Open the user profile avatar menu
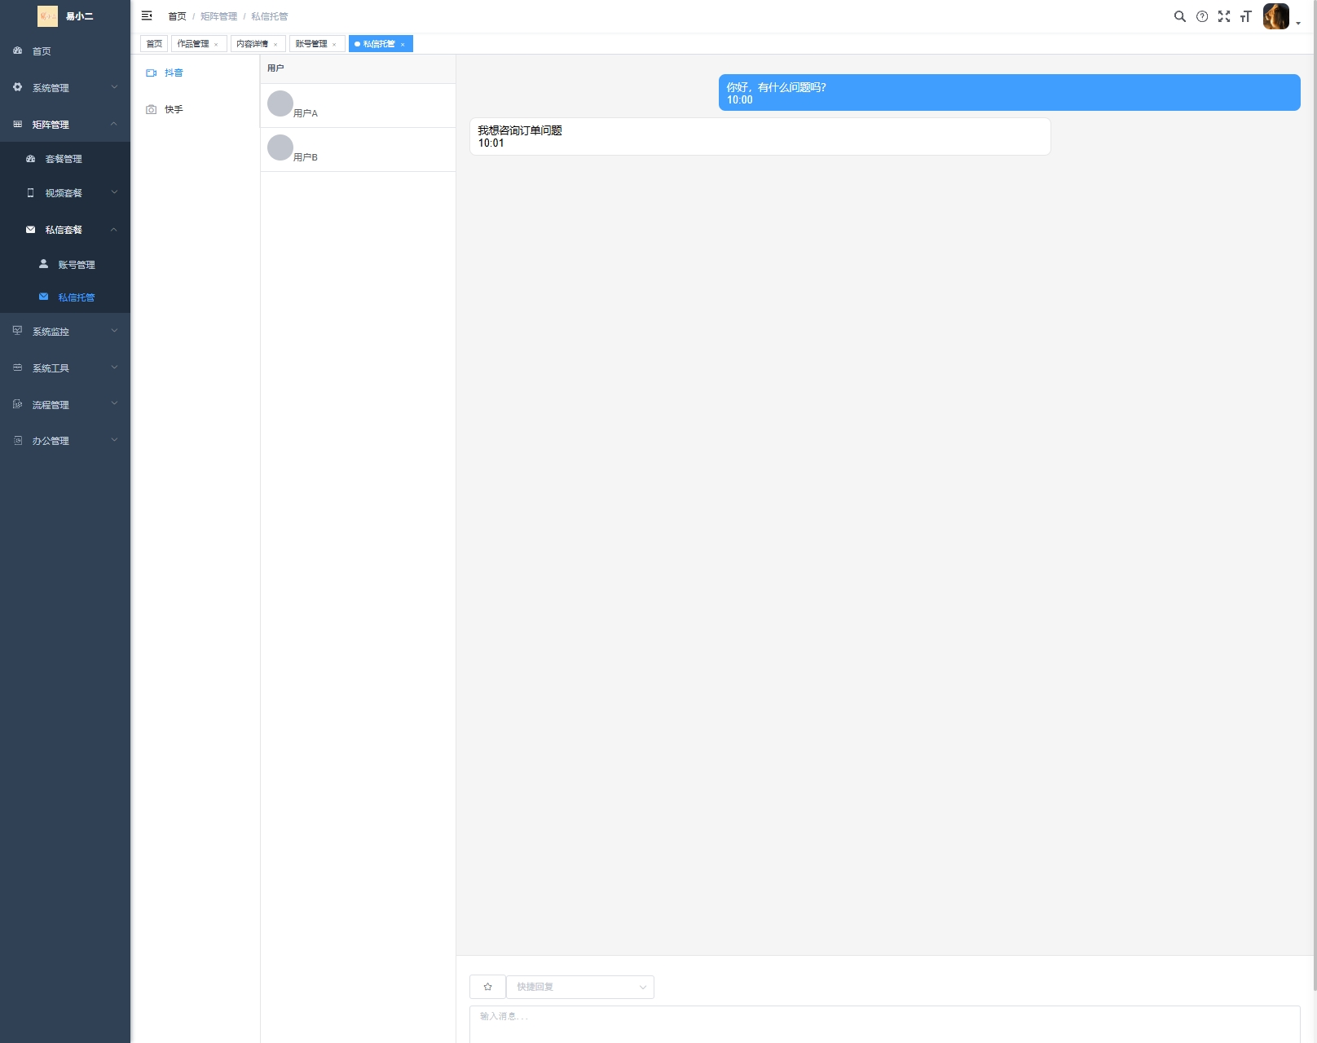The height and width of the screenshot is (1043, 1317). point(1276,16)
